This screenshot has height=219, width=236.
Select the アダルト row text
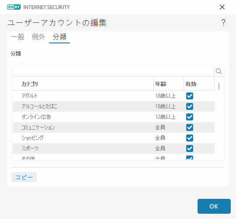[x=29, y=96]
